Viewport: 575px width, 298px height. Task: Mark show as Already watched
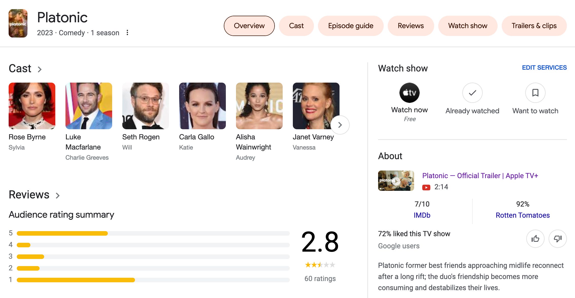point(472,93)
